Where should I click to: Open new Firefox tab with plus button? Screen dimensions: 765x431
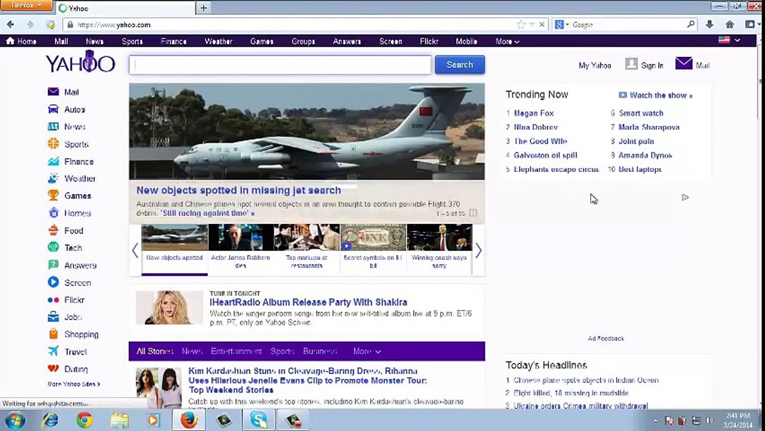(x=204, y=8)
